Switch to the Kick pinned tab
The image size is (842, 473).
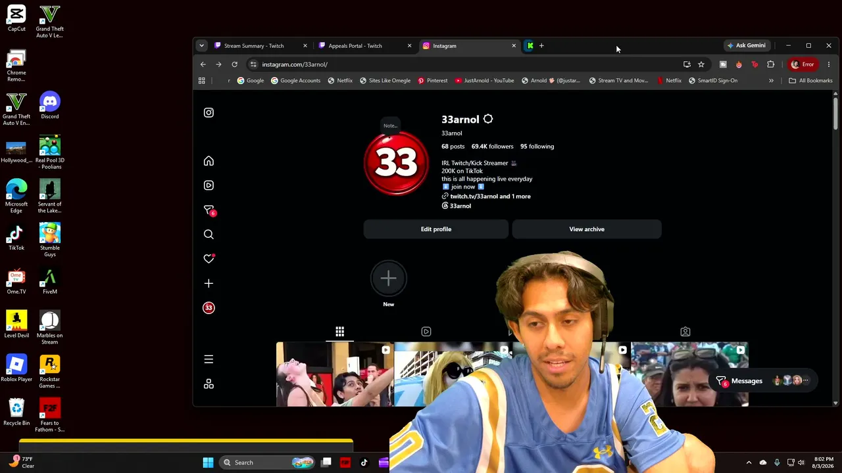pos(530,46)
